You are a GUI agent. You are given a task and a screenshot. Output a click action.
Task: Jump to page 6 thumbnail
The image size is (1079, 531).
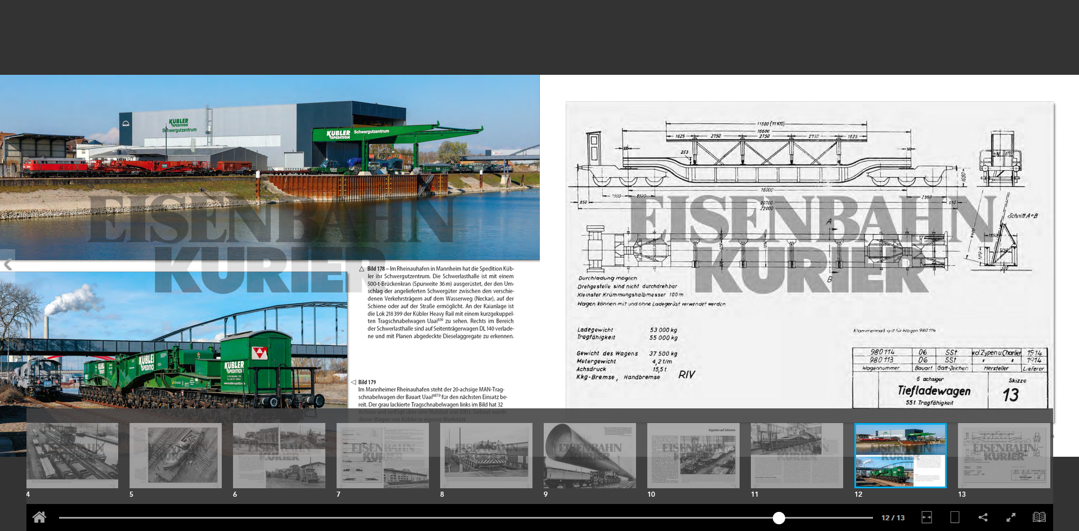click(x=279, y=456)
